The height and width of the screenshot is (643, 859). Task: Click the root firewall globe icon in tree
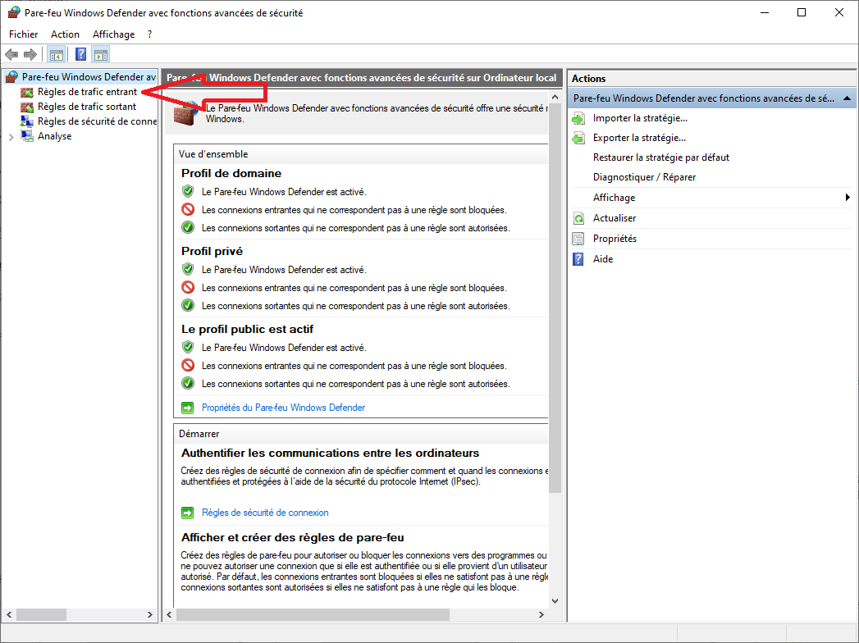[x=11, y=77]
